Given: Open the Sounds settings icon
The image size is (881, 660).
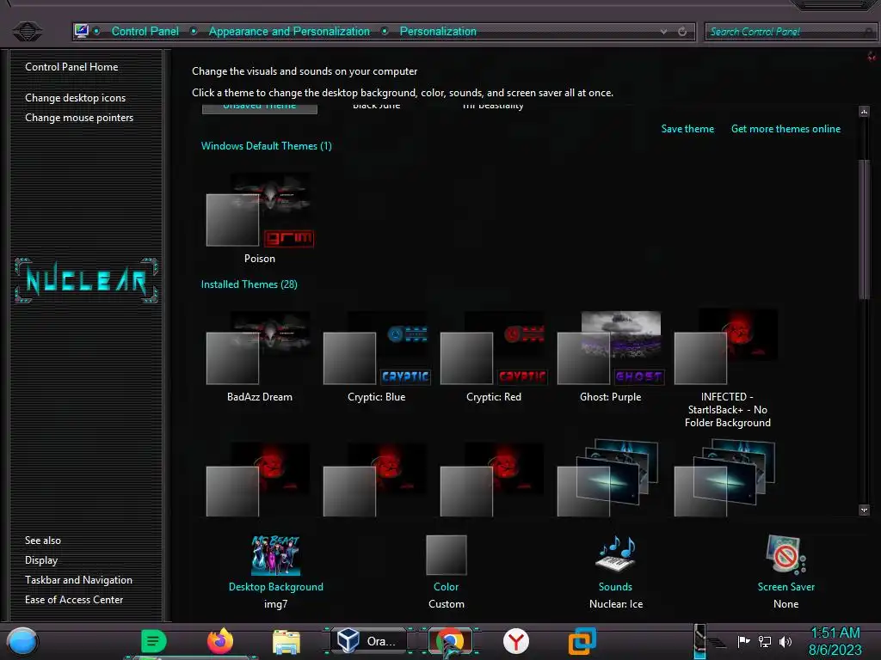Looking at the screenshot, I should tap(615, 554).
